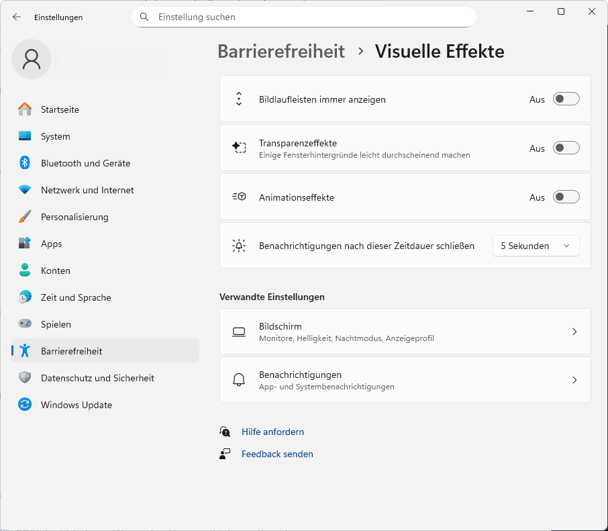Expand the Benachrichtigungen related setting

click(405, 379)
